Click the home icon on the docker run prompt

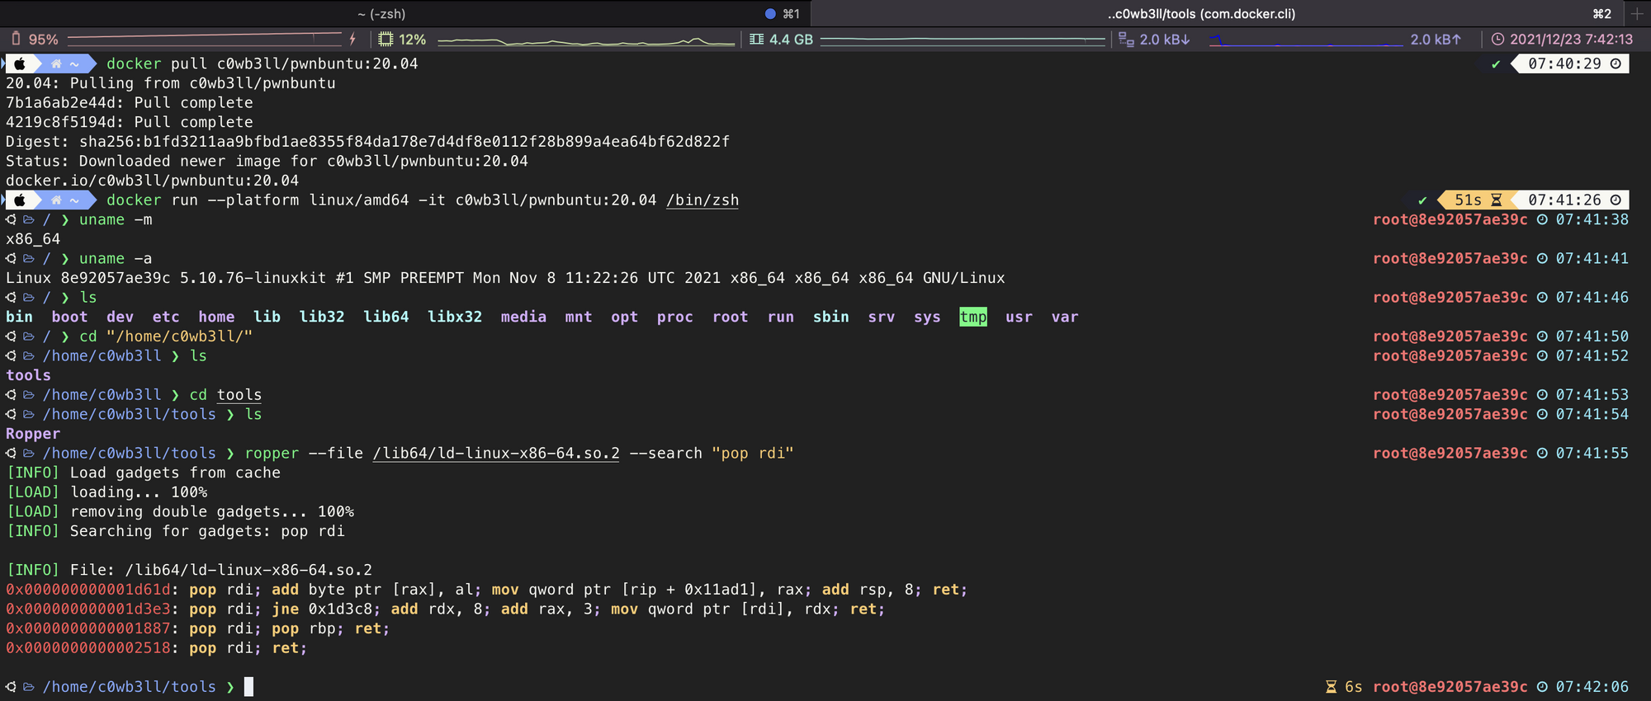[56, 200]
